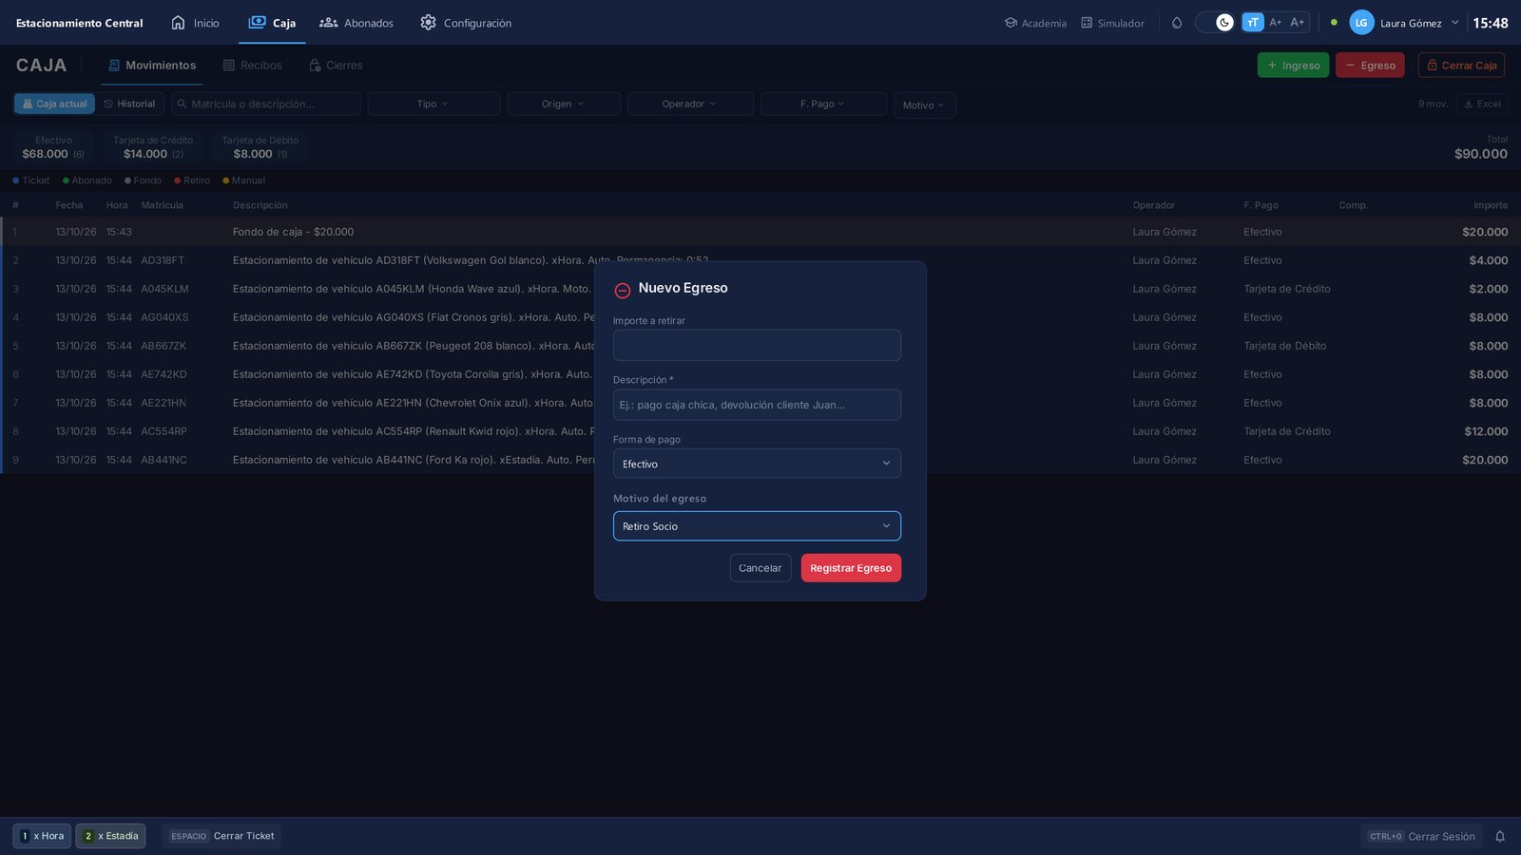The image size is (1521, 855).
Task: Toggle the Retiro legend filter
Action: tap(192, 180)
